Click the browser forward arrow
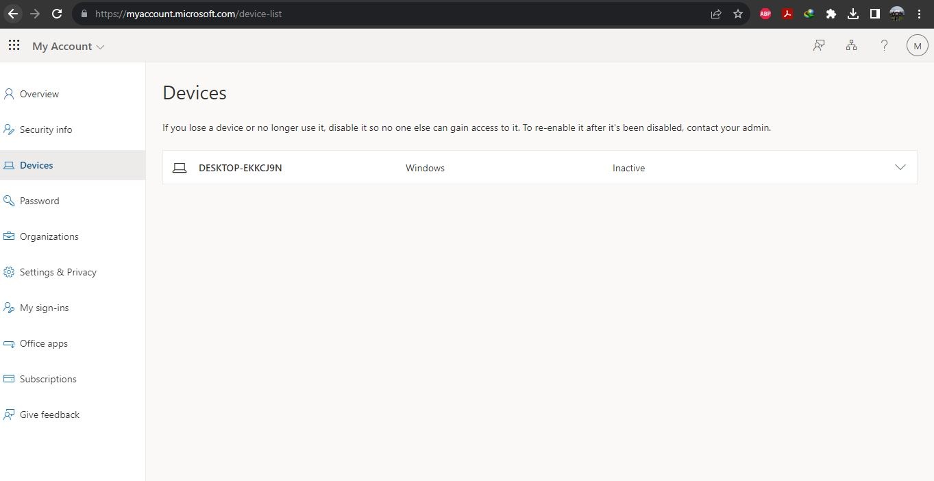The width and height of the screenshot is (934, 481). click(x=35, y=14)
